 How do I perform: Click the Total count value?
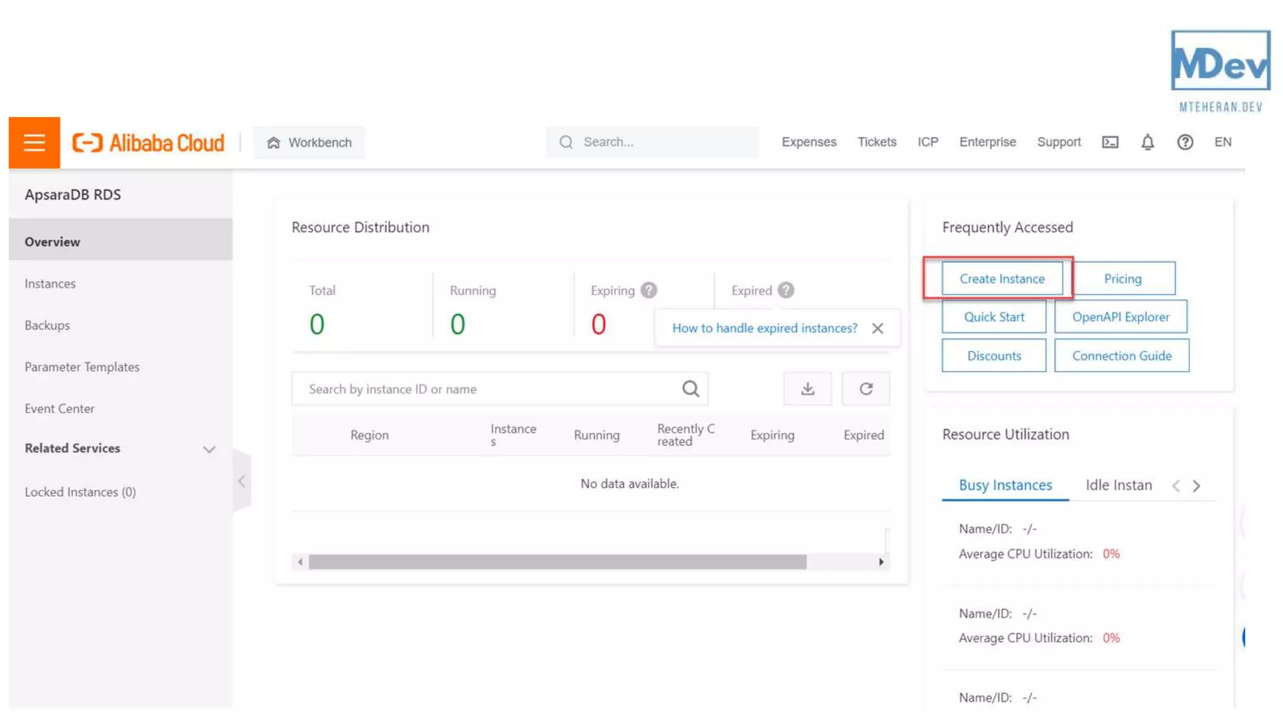pos(317,324)
